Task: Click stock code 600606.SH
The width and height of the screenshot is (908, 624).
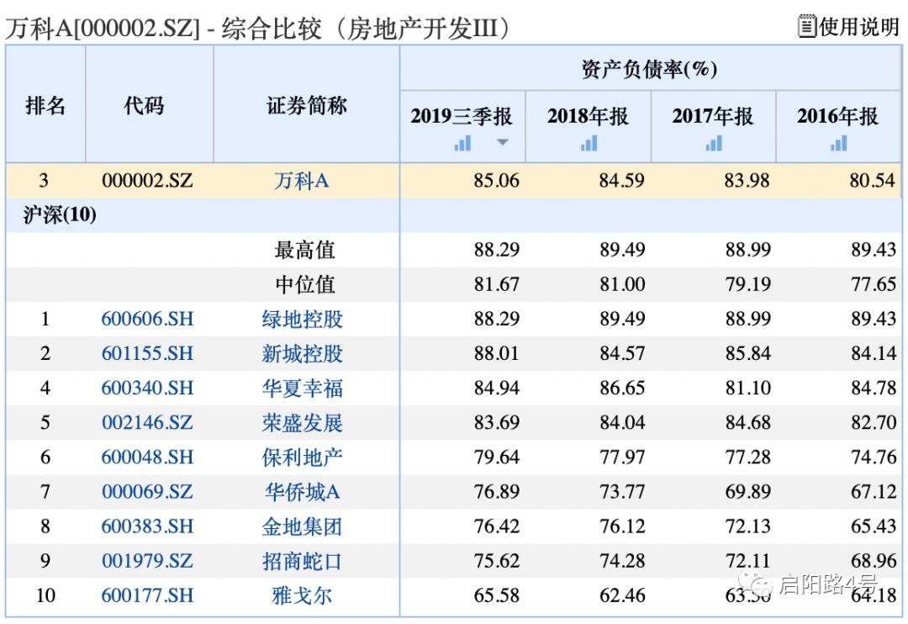Action: [148, 320]
